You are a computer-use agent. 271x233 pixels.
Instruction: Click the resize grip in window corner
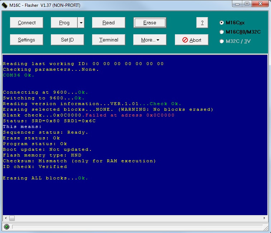pyautogui.click(x=266, y=228)
